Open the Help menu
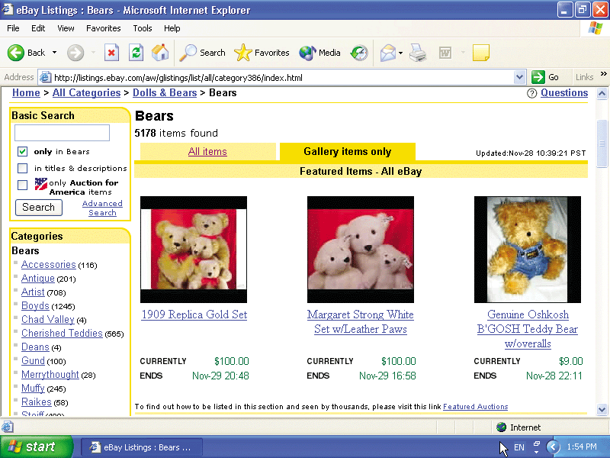 [172, 28]
